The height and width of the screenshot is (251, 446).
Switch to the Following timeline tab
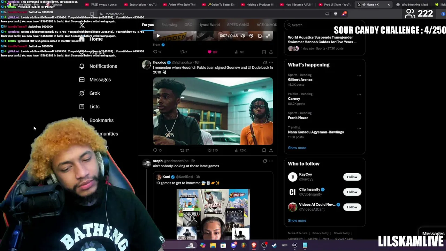coord(169,25)
